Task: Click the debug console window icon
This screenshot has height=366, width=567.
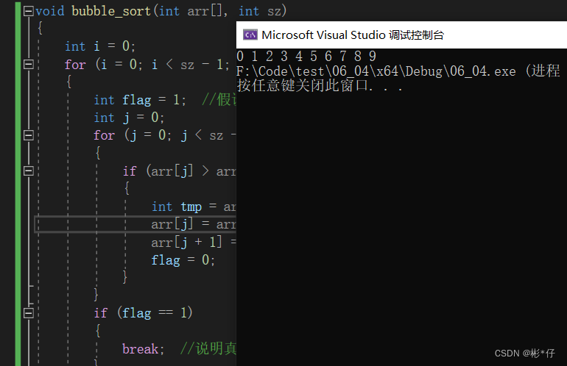Action: click(250, 35)
